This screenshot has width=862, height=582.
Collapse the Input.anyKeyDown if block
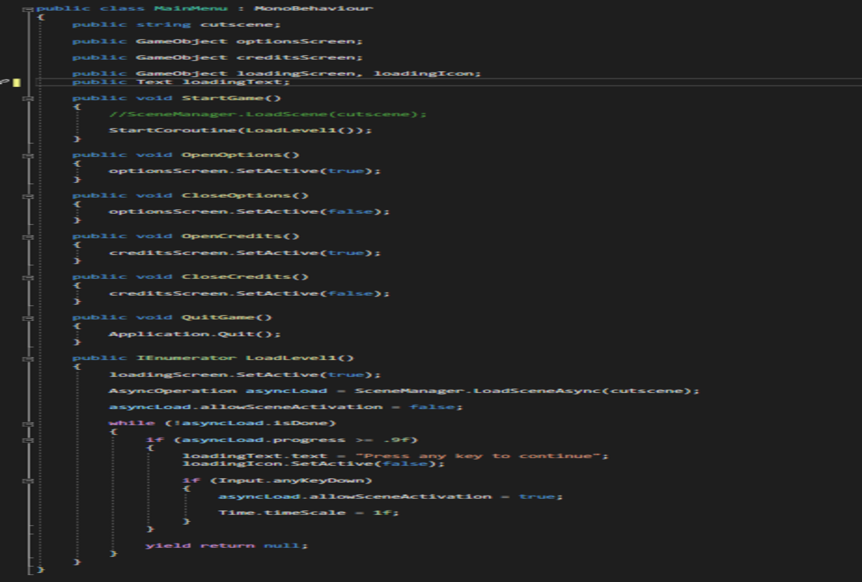pyautogui.click(x=29, y=481)
